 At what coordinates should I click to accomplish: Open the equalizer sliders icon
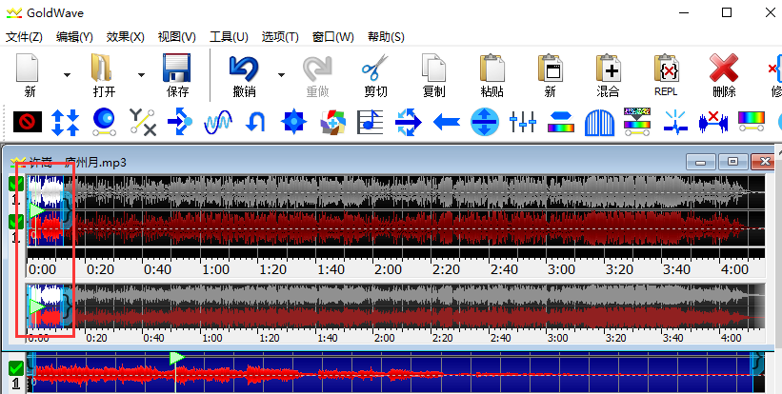[x=523, y=122]
